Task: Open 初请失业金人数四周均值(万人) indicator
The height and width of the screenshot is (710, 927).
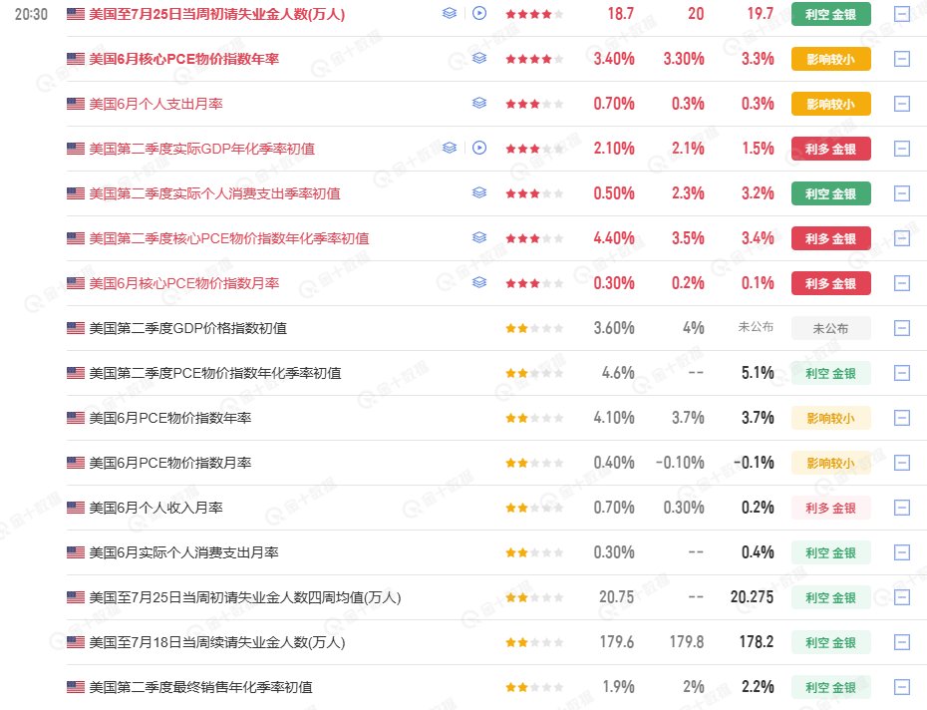Action: (245, 597)
